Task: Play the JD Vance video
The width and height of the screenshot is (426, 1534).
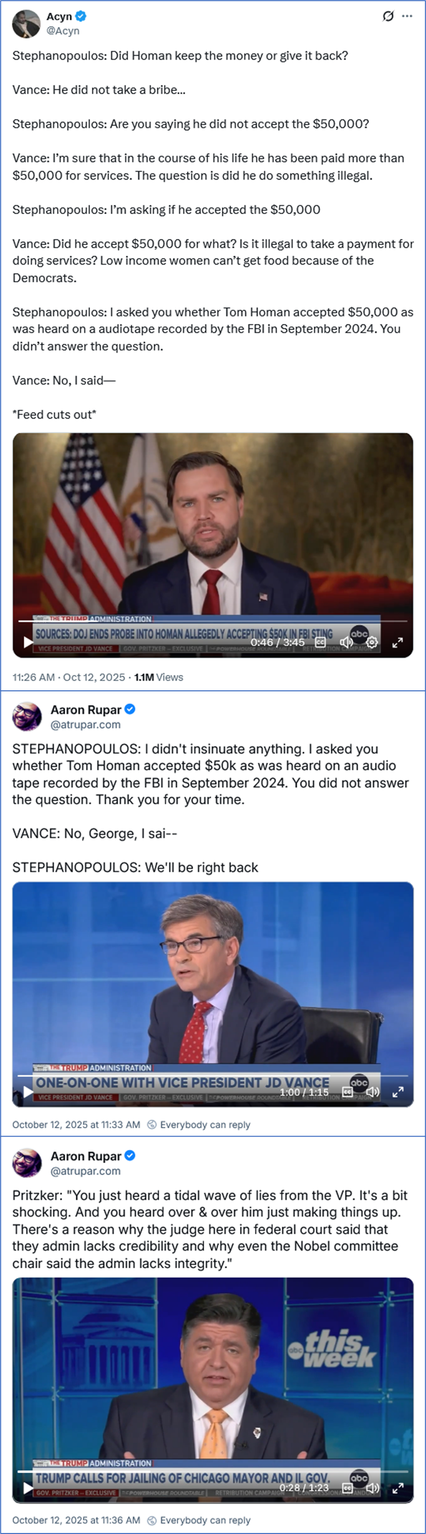Action: [x=27, y=643]
